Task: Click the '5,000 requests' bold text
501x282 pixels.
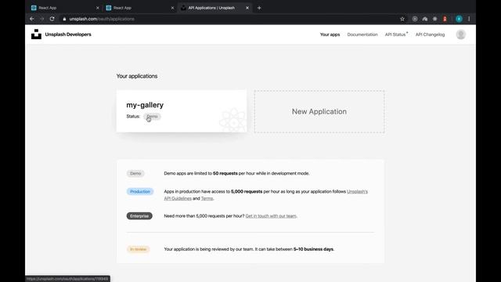Action: (247, 191)
